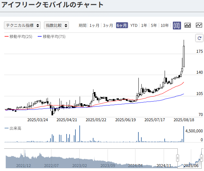The height and width of the screenshot is (171, 204).
Task: Select 1年 period
Action: (144, 25)
